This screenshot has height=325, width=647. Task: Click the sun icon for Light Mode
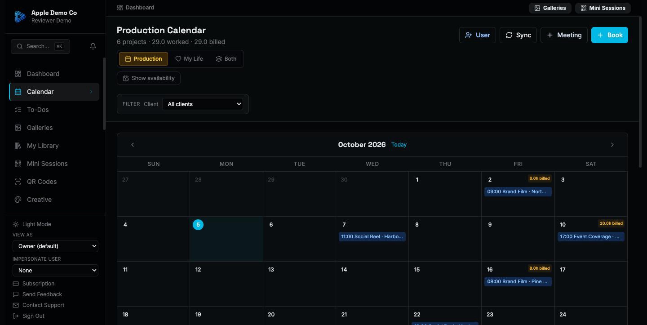16,224
